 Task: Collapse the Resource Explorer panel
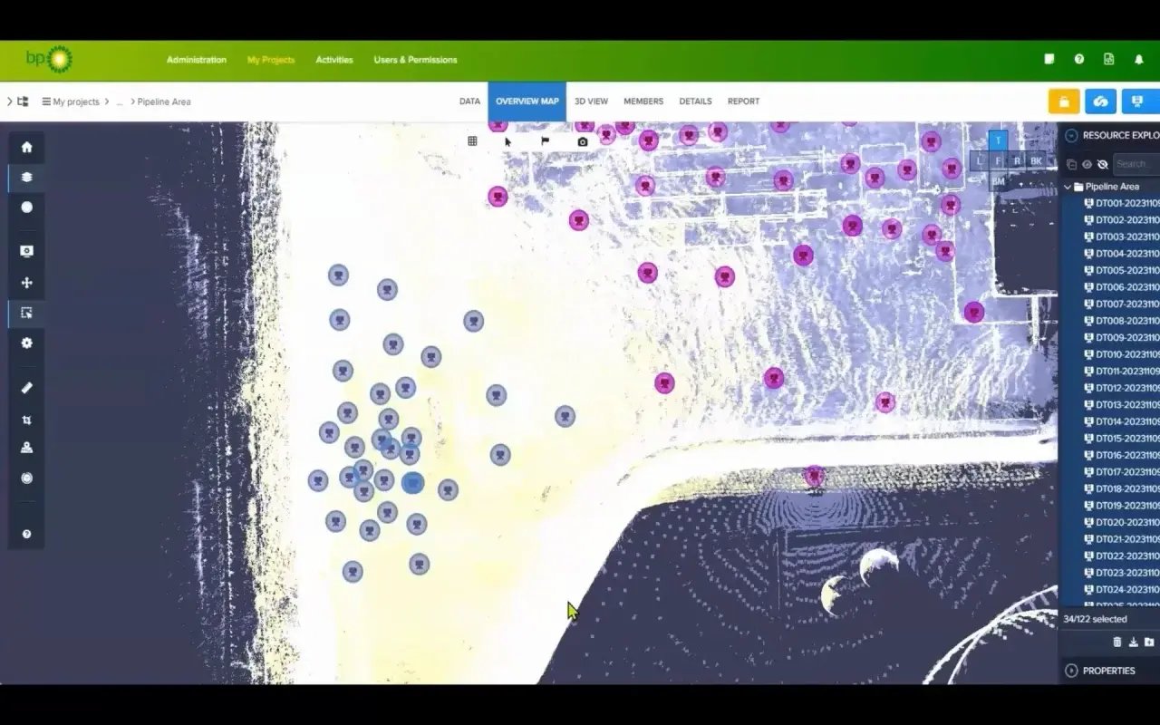click(1071, 135)
